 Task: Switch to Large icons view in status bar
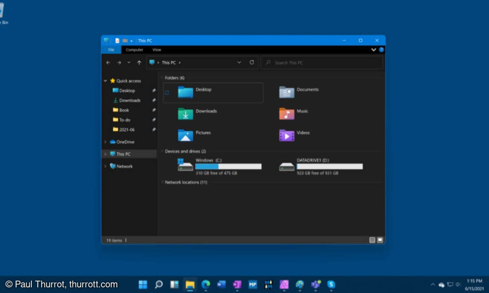pos(380,240)
